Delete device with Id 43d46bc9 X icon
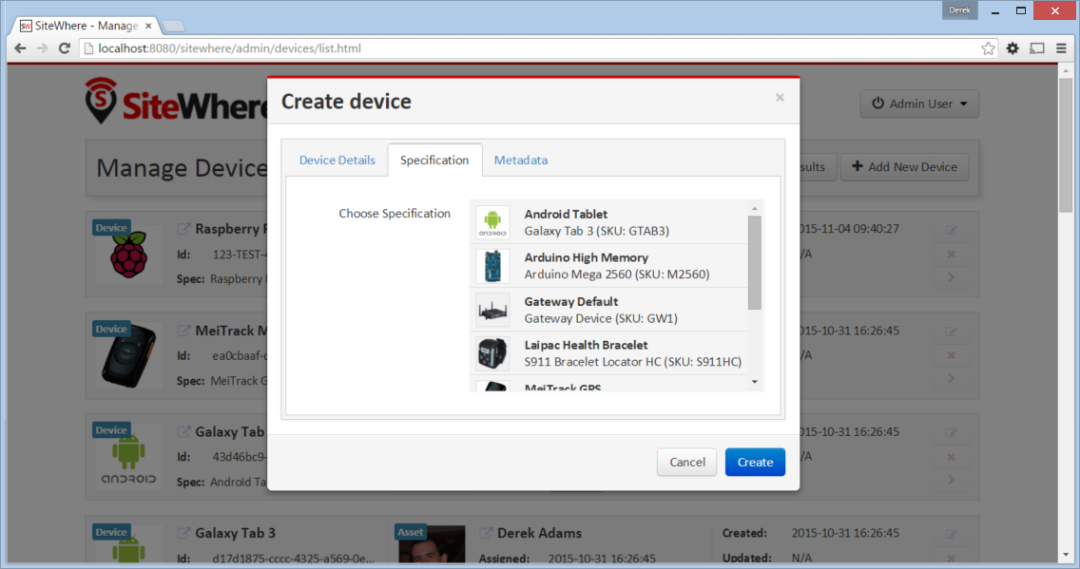This screenshot has width=1080, height=569. click(952, 457)
